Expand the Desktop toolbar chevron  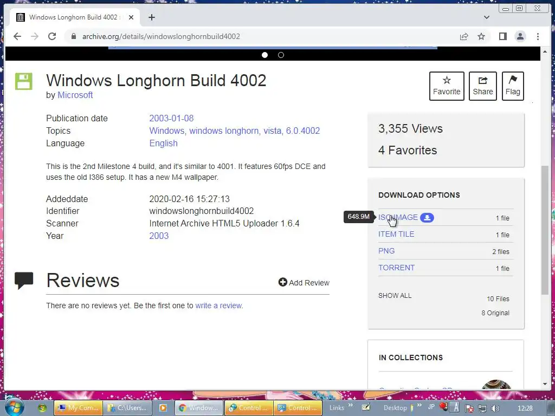click(420, 405)
